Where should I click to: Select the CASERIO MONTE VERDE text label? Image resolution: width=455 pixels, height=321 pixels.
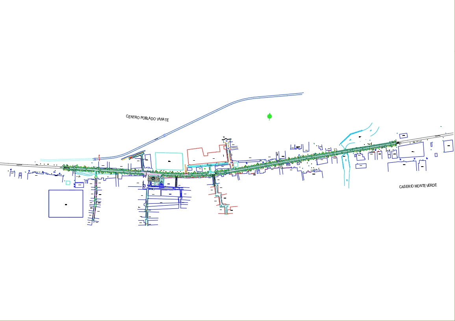pos(418,186)
